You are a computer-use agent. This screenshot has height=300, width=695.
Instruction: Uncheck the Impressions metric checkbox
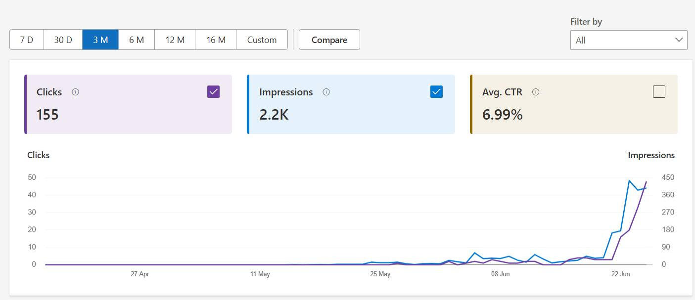coord(436,91)
